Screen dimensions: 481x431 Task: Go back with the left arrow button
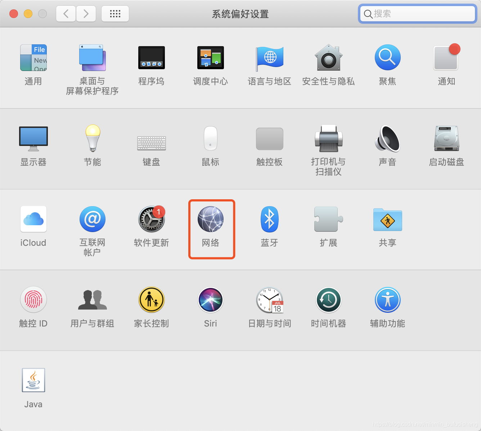tap(66, 14)
